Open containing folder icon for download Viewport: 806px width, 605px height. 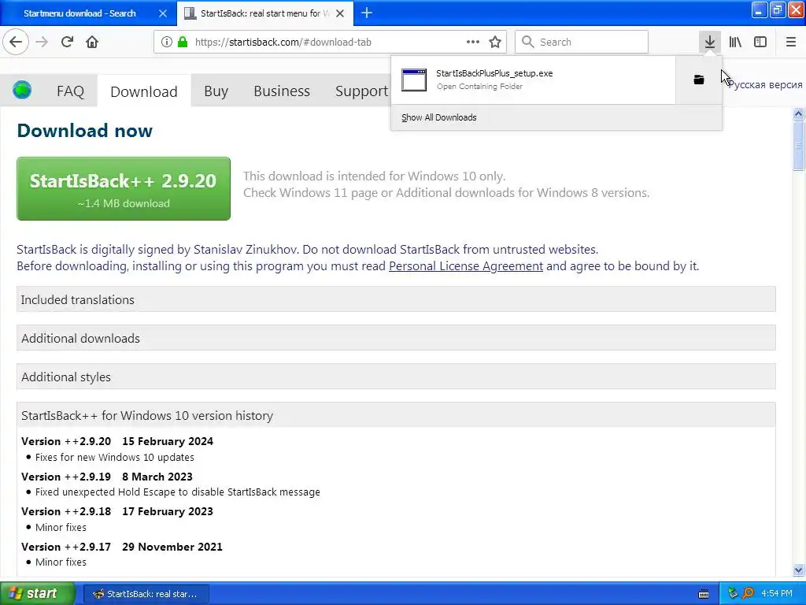(x=699, y=80)
